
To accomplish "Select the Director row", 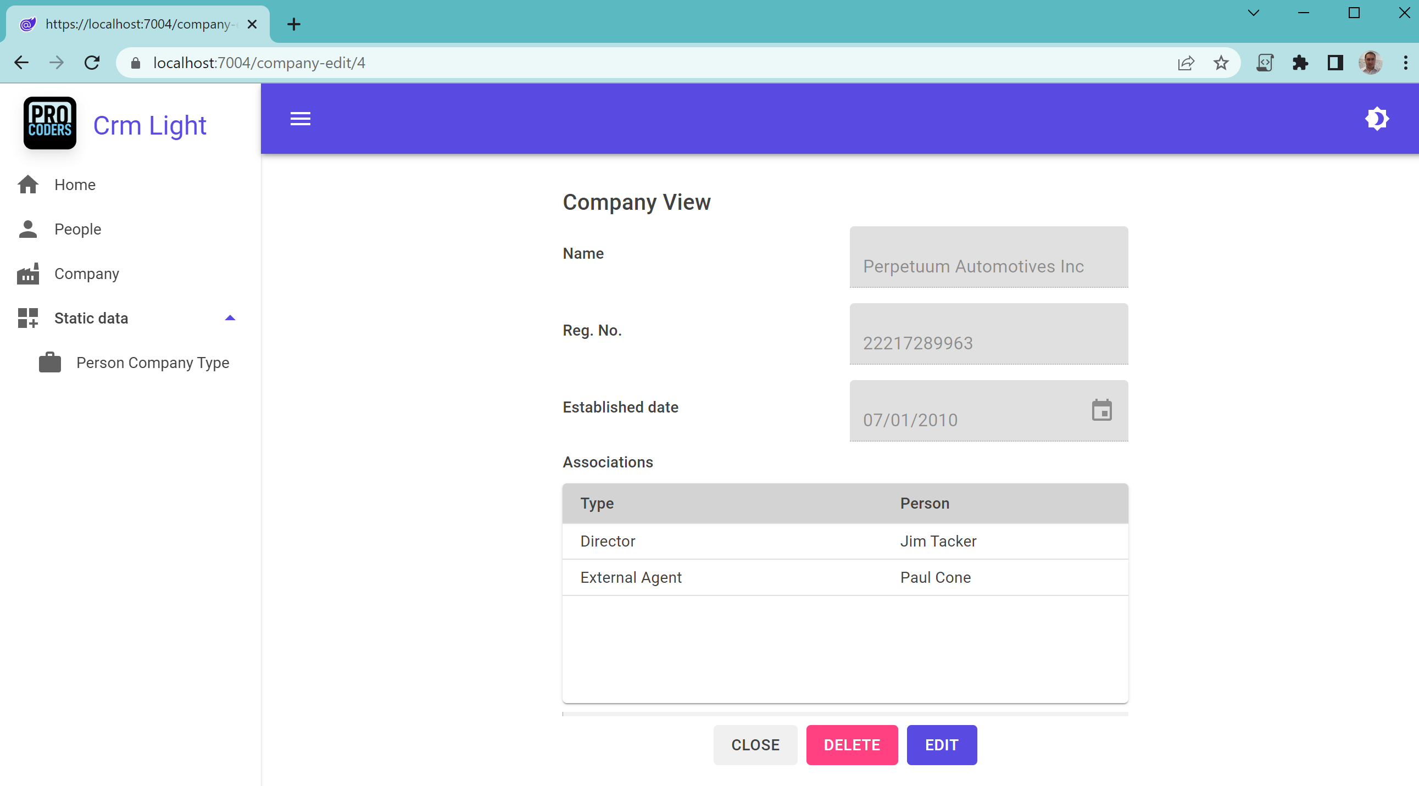I will click(x=845, y=542).
